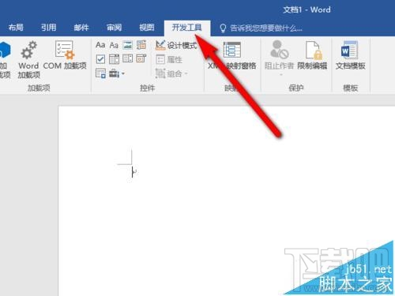Image resolution: width=395 pixels, height=296 pixels.
Task: Insert a plain text content control
Action: pyautogui.click(x=114, y=45)
